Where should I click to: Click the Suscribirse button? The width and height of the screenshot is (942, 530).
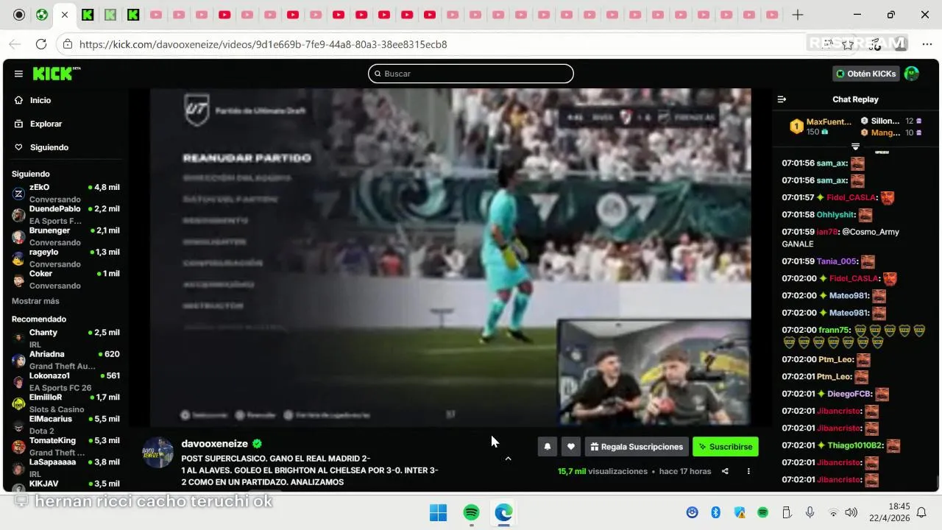[x=726, y=447]
